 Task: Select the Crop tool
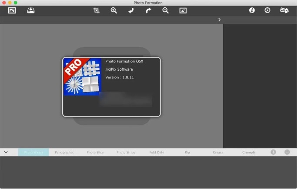coord(96,10)
